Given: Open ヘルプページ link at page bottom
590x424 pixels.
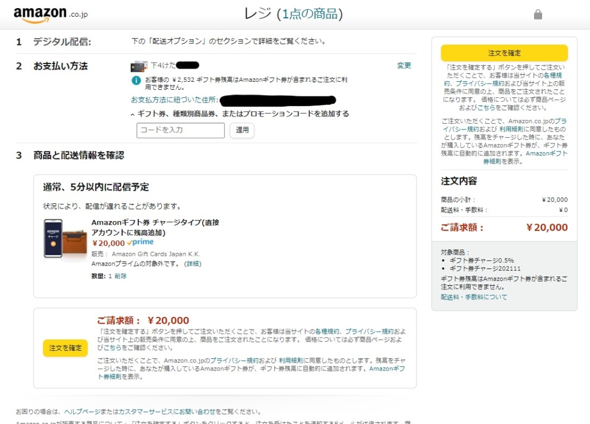Looking at the screenshot, I should (82, 411).
